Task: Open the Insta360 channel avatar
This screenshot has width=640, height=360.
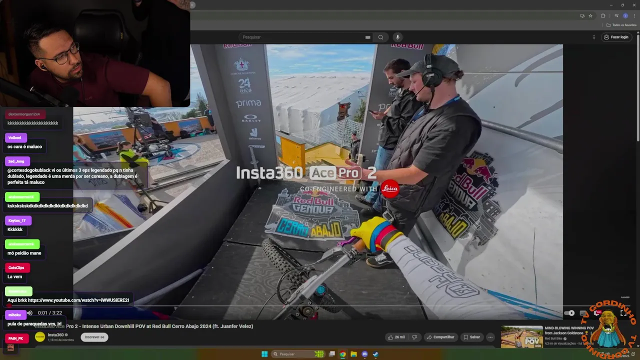Action: click(39, 337)
